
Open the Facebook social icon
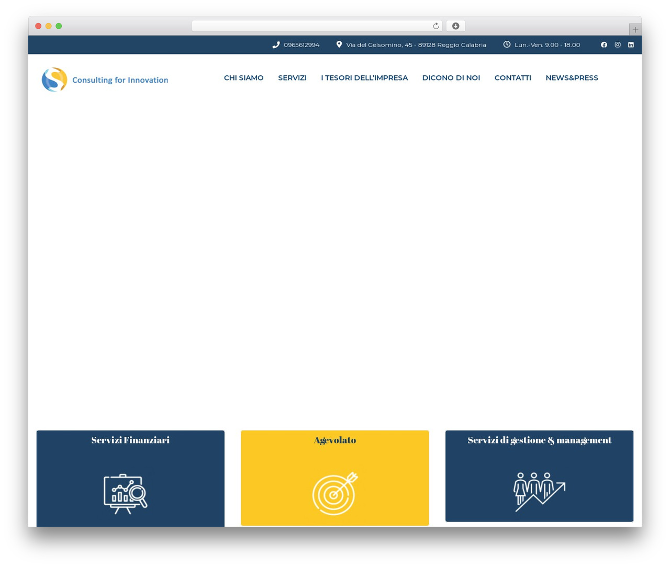click(604, 45)
